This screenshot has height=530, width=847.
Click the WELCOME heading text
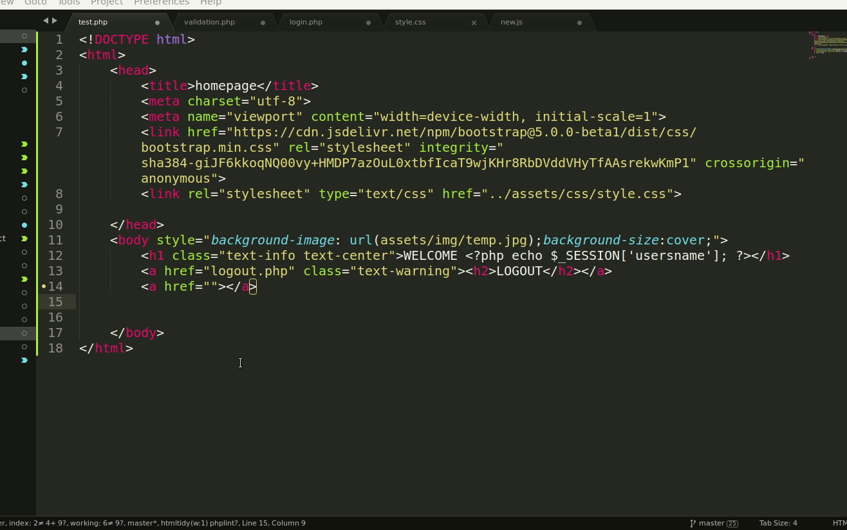[431, 255]
